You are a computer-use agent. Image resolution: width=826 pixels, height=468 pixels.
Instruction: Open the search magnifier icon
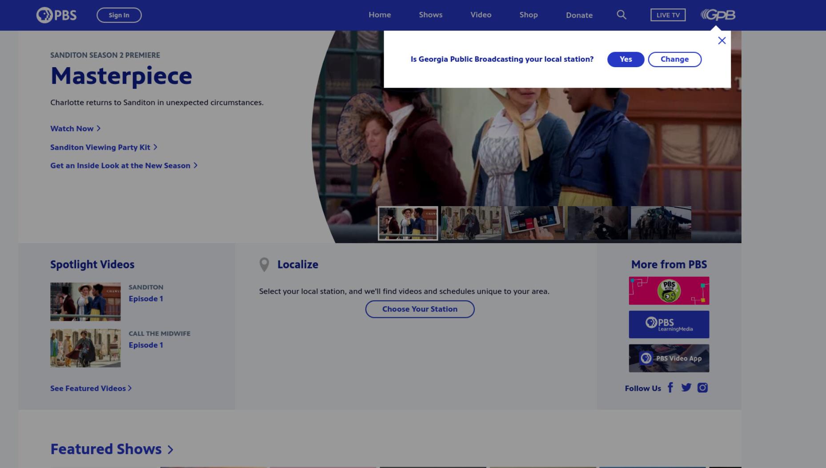click(622, 15)
